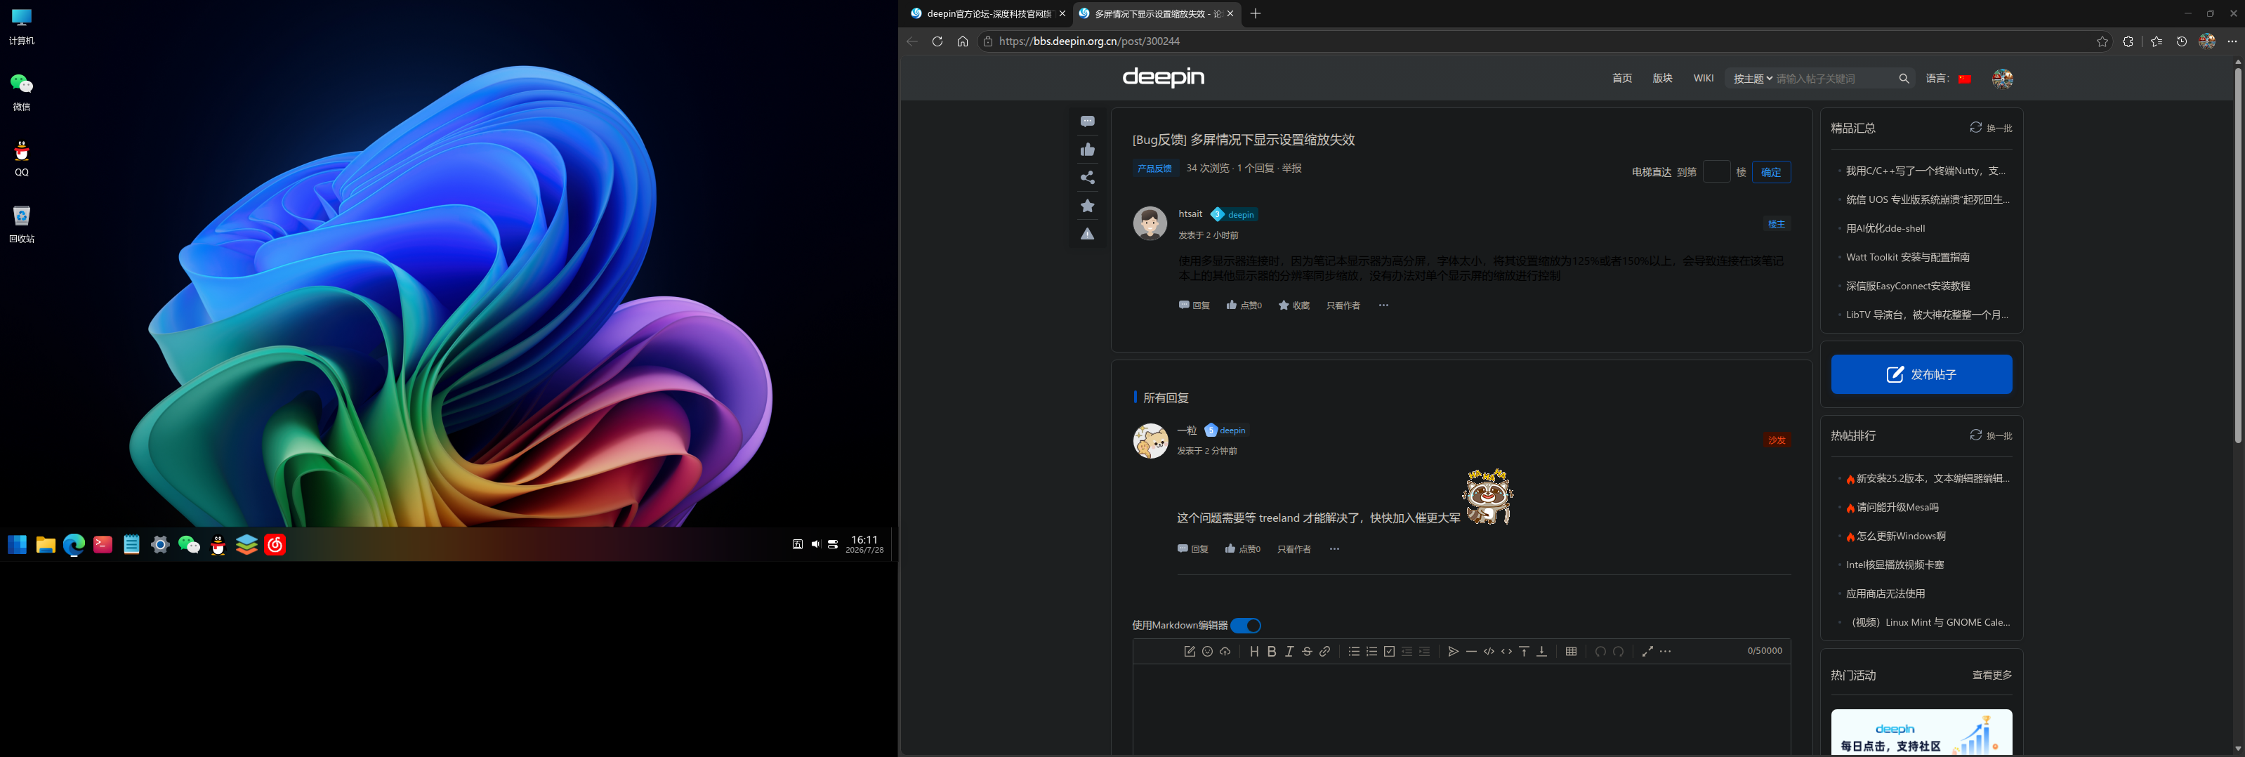Toggle bold formatting in the Markdown editor
2245x757 pixels.
pos(1272,652)
